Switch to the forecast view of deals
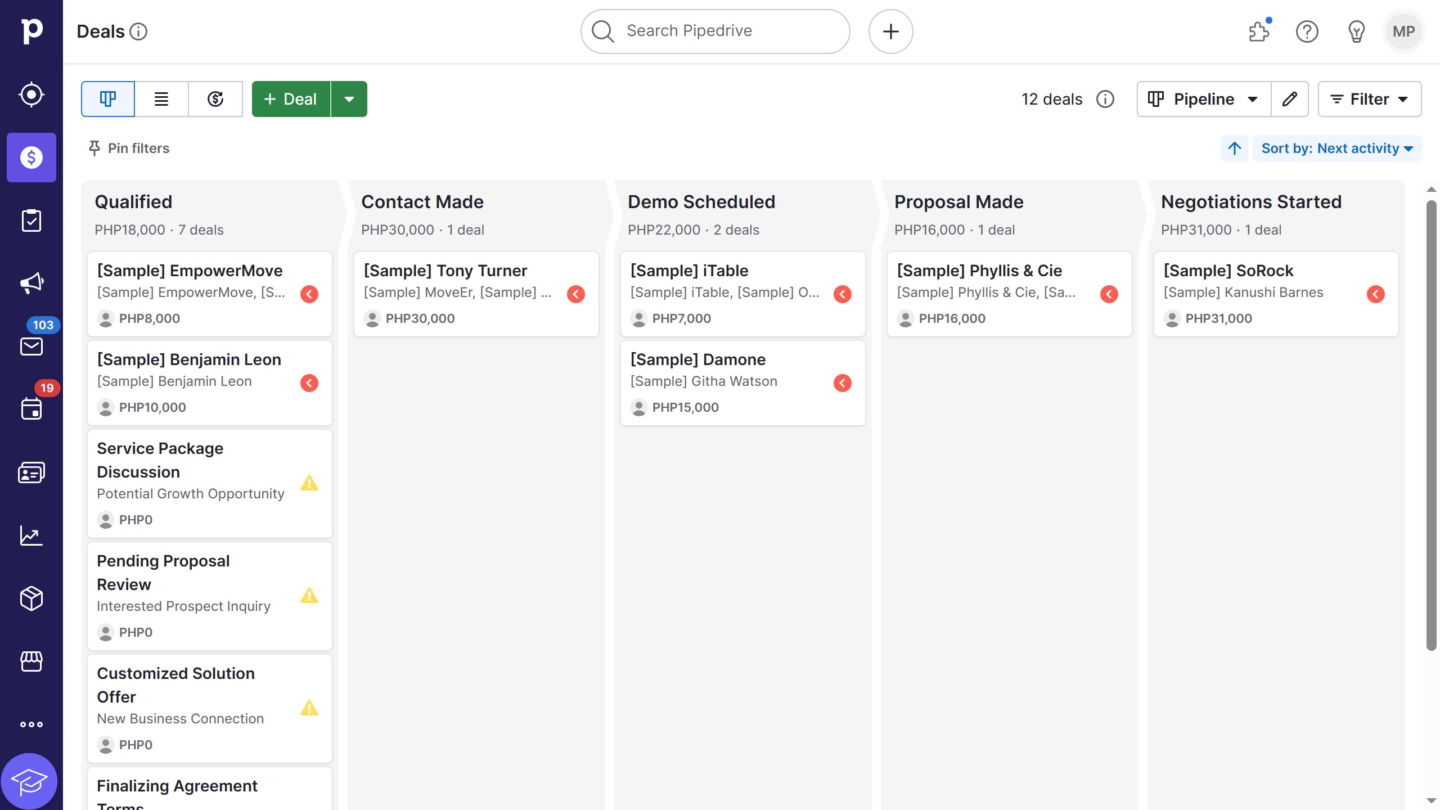Viewport: 1440px width, 810px height. pos(215,98)
